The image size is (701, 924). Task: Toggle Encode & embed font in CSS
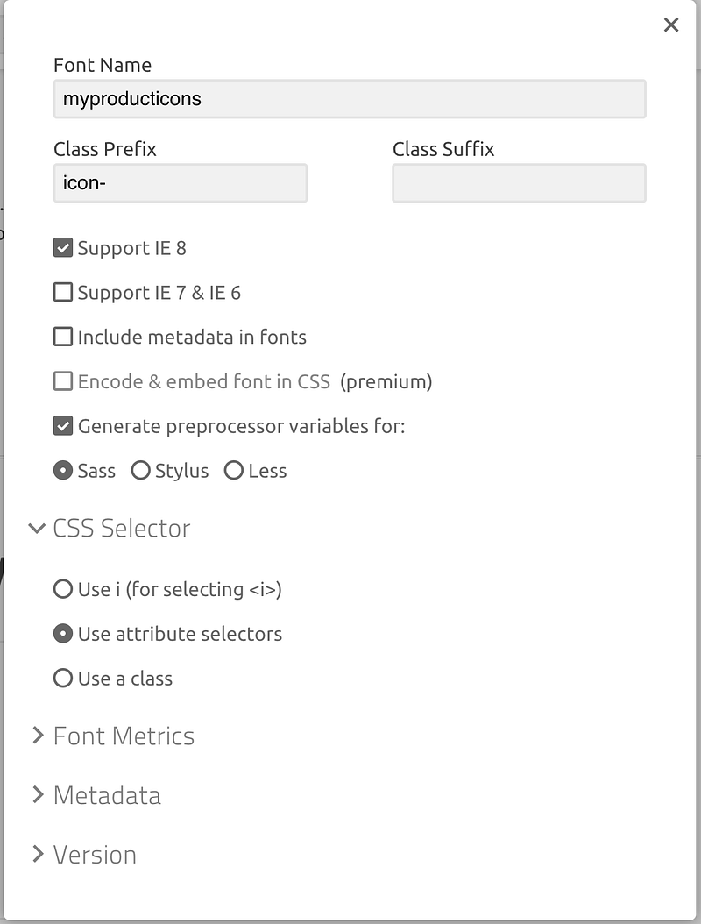pos(63,381)
